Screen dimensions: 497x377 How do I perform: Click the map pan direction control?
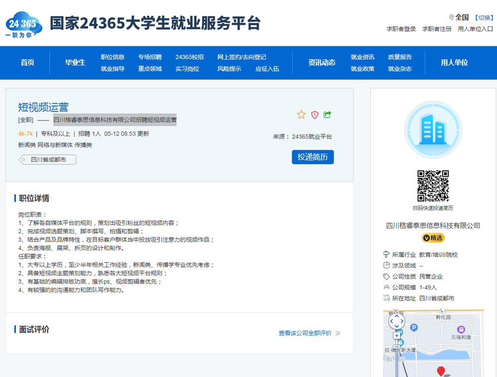point(396,321)
